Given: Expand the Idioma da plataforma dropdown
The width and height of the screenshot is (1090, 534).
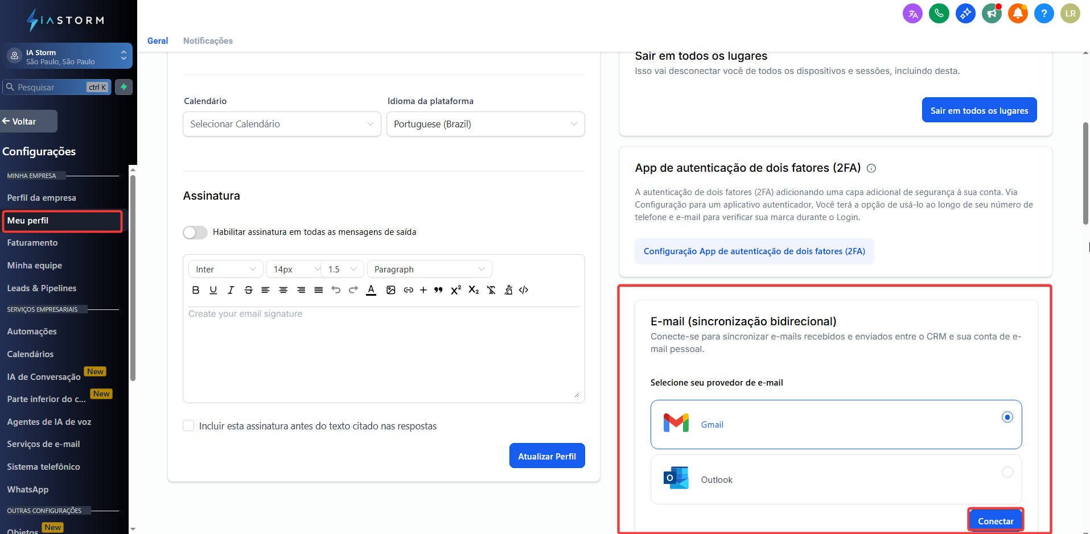Looking at the screenshot, I should pyautogui.click(x=486, y=124).
